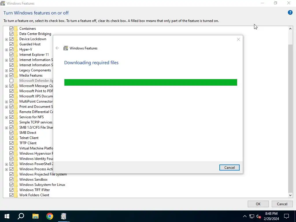Click the back arrow in the progress dialog
Image resolution: width=296 pixels, height=222 pixels.
[57, 48]
